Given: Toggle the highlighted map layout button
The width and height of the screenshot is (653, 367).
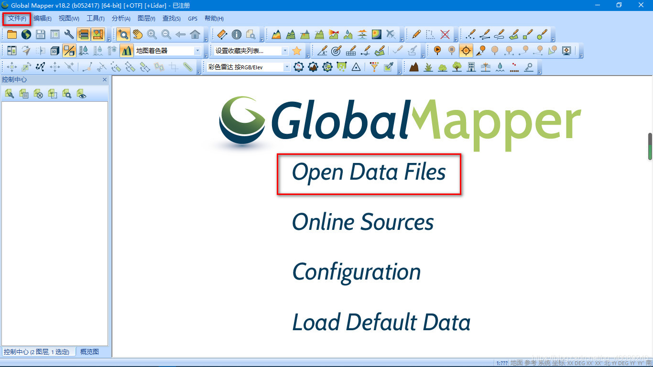Looking at the screenshot, I should (x=98, y=34).
